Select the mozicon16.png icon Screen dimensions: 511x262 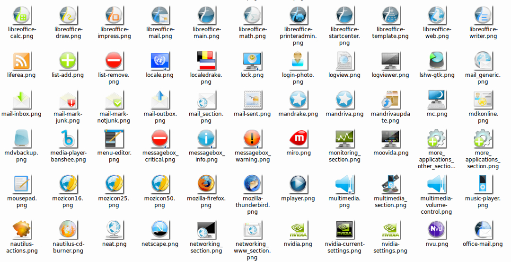point(68,184)
